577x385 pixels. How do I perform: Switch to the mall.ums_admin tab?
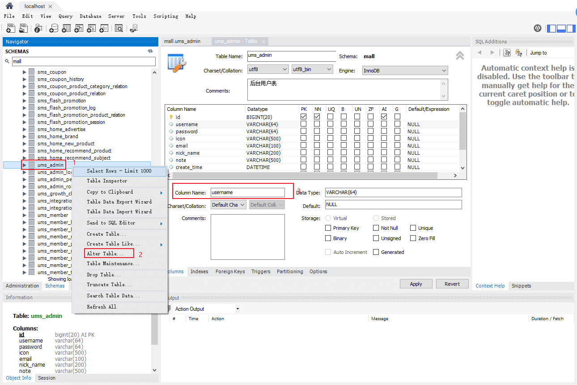pos(182,41)
